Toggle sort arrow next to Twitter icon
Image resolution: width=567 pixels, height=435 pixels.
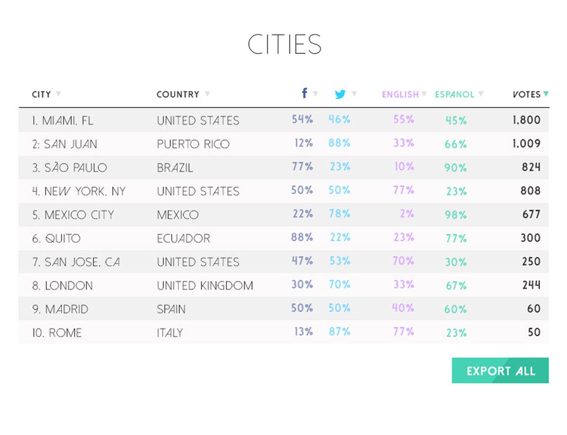[x=354, y=94]
